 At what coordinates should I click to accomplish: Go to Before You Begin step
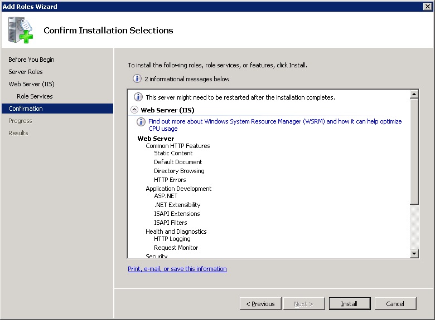31,60
